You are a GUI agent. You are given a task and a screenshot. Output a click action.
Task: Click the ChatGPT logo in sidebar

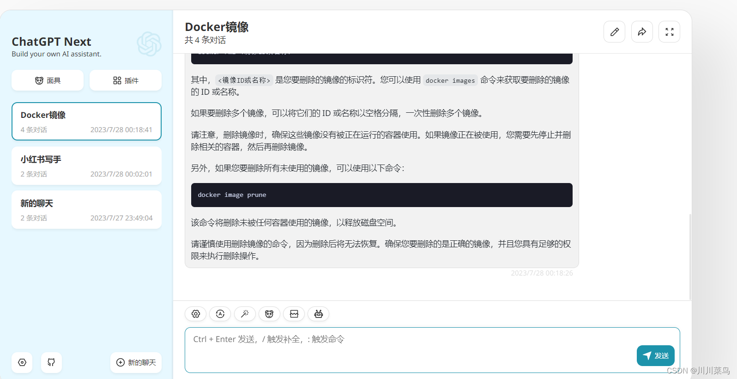click(149, 44)
